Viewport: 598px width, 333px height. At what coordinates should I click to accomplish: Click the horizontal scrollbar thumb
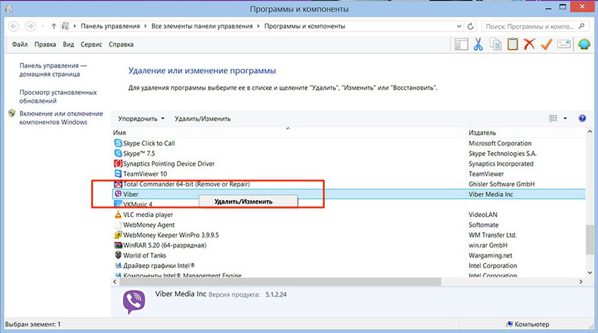[x=280, y=282]
